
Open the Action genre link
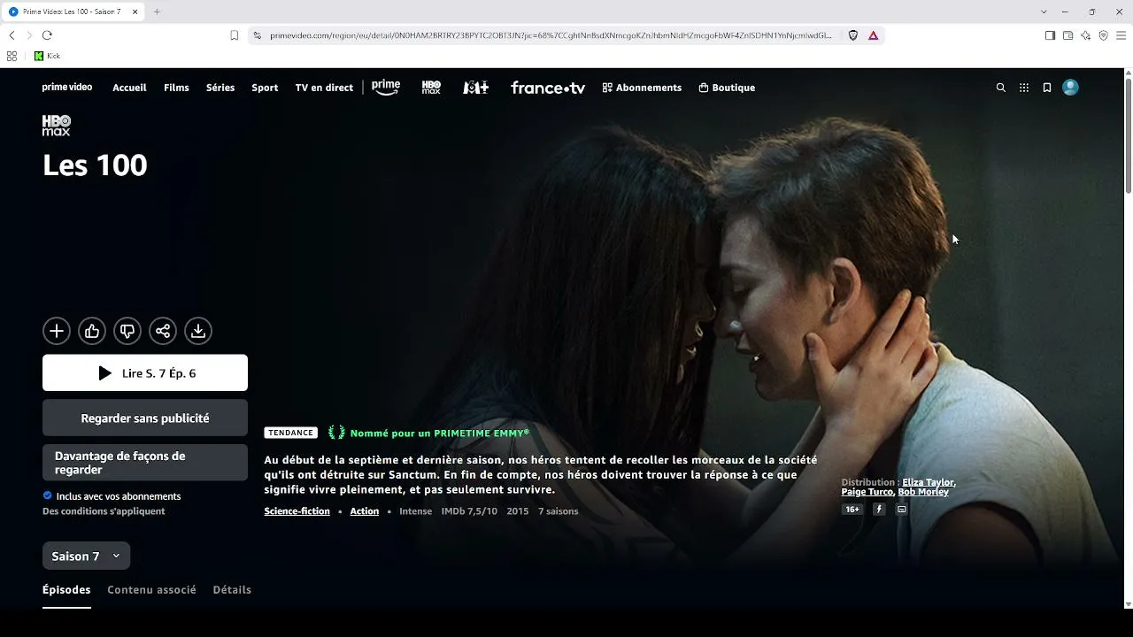pyautogui.click(x=364, y=511)
